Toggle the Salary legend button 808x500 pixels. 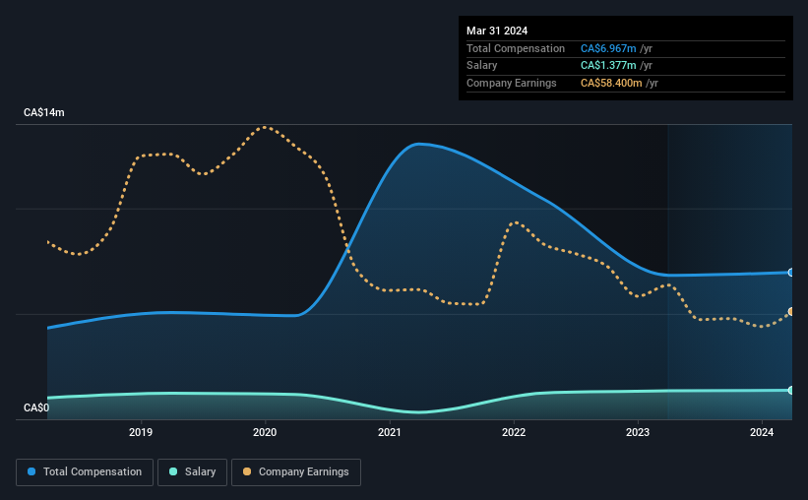point(192,472)
